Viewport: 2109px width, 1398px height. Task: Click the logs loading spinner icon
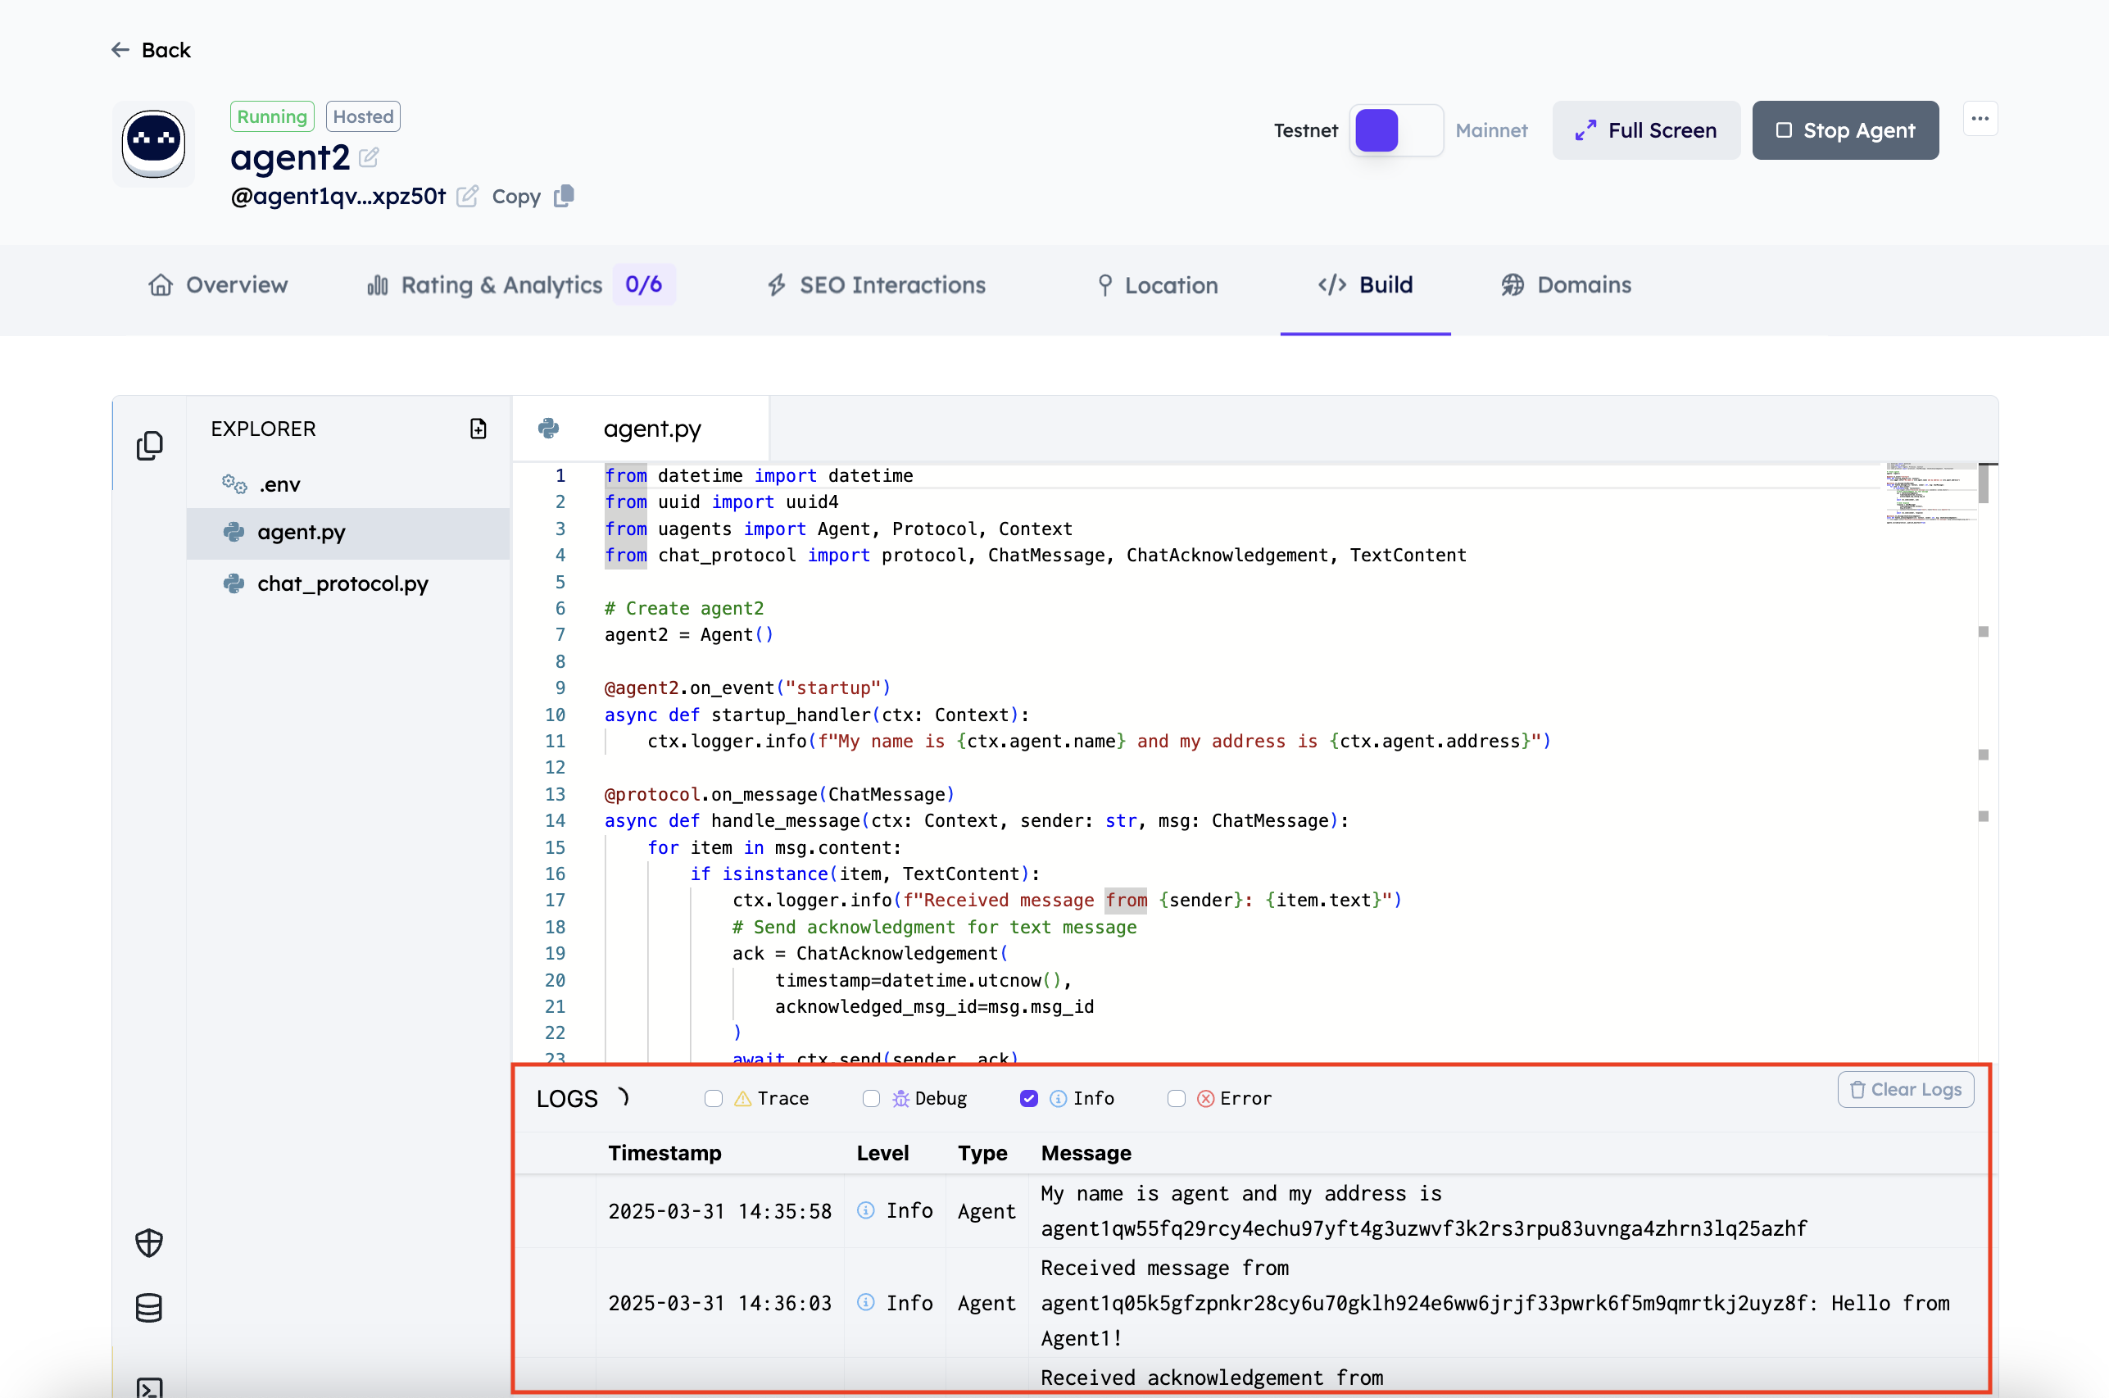[622, 1097]
